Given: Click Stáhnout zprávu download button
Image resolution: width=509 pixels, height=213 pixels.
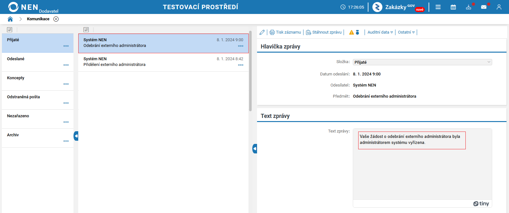Looking at the screenshot, I should coord(324,32).
